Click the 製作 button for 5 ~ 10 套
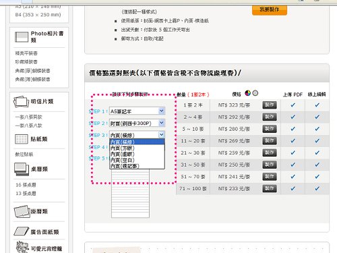Screen dimensions: 337x253 click(x=270, y=129)
